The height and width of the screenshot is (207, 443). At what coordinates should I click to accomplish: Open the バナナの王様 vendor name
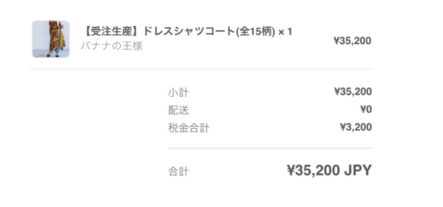point(111,46)
